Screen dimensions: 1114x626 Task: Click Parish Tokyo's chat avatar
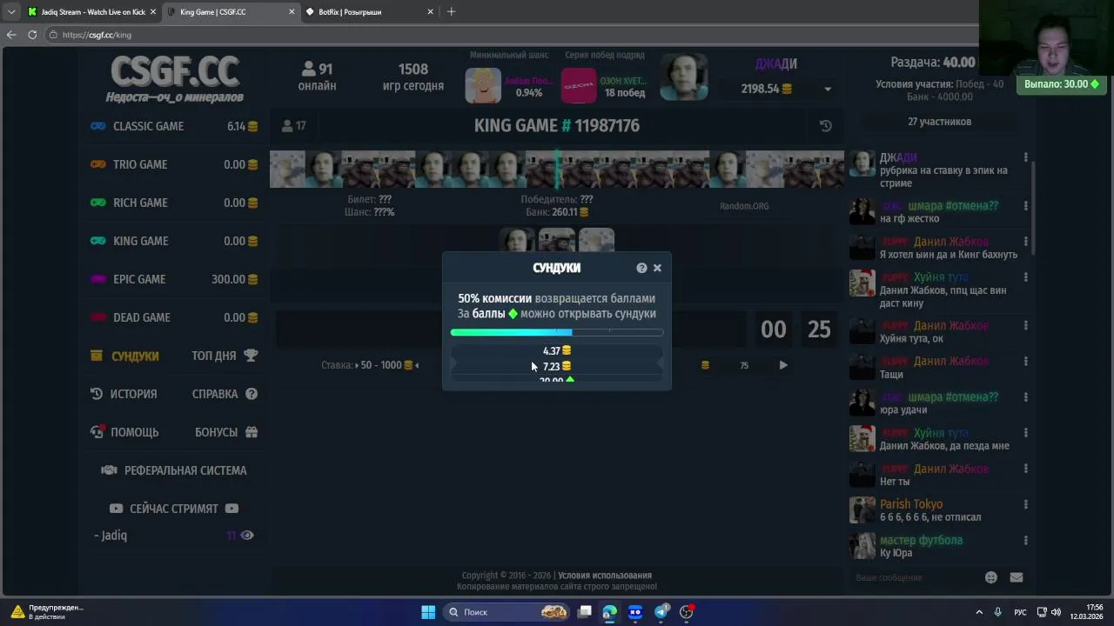(x=862, y=509)
